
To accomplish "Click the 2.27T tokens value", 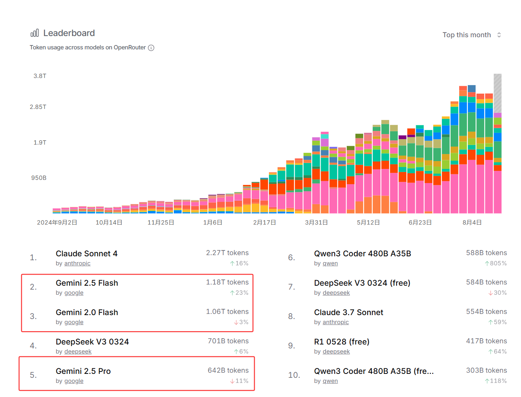I will pyautogui.click(x=227, y=253).
